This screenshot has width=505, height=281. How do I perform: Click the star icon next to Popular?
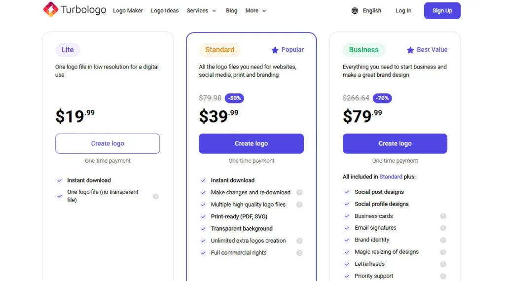(x=275, y=50)
